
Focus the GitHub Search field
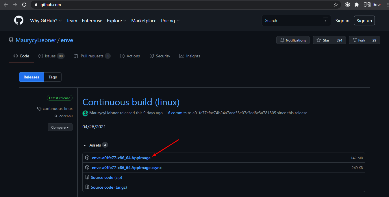click(296, 20)
